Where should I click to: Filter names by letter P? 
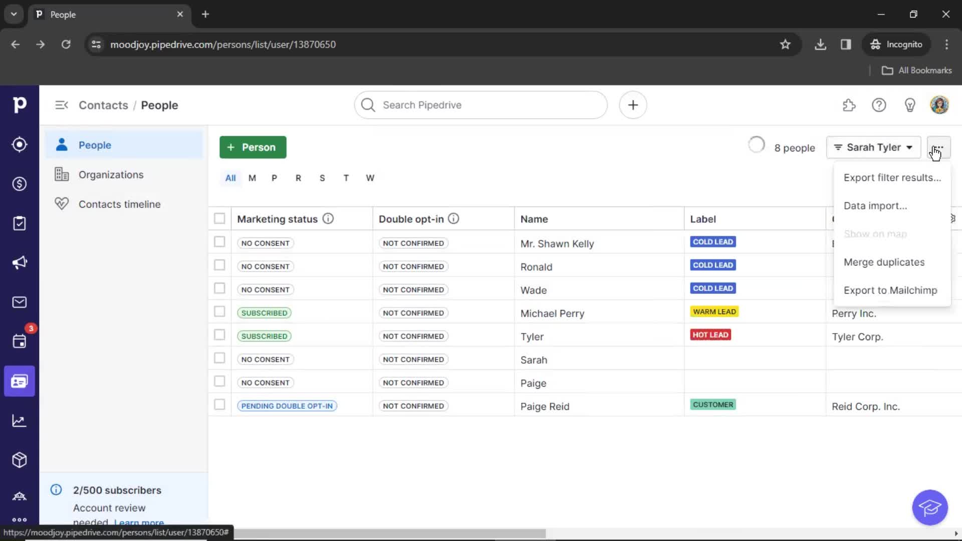[274, 178]
